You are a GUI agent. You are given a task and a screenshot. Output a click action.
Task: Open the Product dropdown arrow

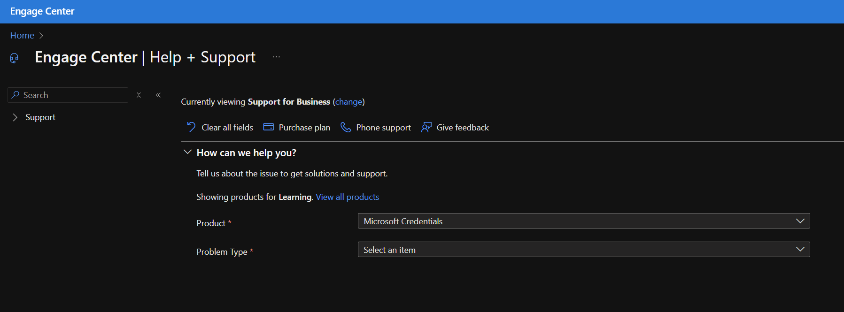pyautogui.click(x=800, y=221)
